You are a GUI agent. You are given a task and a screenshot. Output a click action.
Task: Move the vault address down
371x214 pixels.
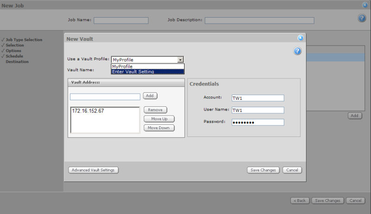pyautogui.click(x=159, y=128)
